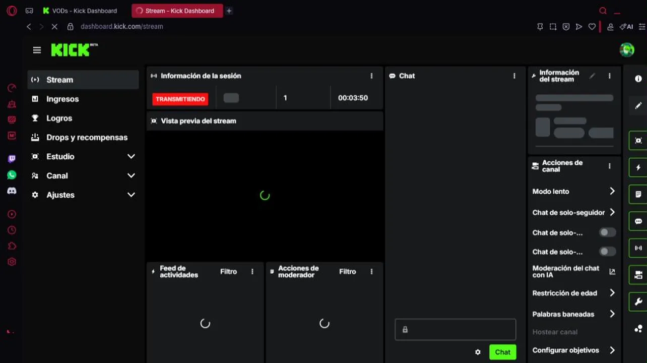The height and width of the screenshot is (363, 647).
Task: Open the history clock in Opera sidebar
Action: [x=12, y=230]
